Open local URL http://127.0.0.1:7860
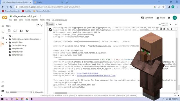180x101 pixels. point(87,73)
